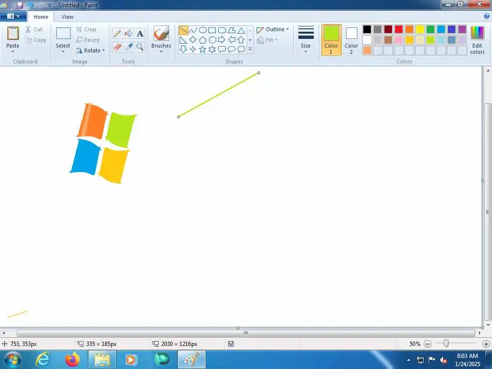Image resolution: width=492 pixels, height=369 pixels.
Task: Select the Text tool
Action: 140,34
